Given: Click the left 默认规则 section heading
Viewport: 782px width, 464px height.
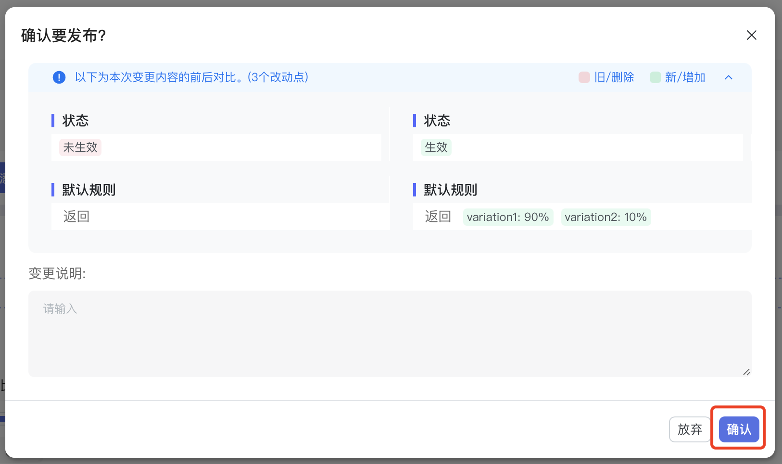Looking at the screenshot, I should (89, 190).
